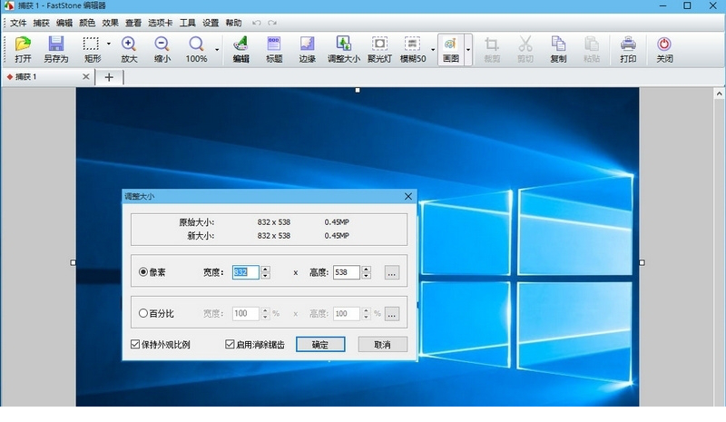726x422 pixels.
Task: Close the 调整大小 dialog with X
Action: 407,196
